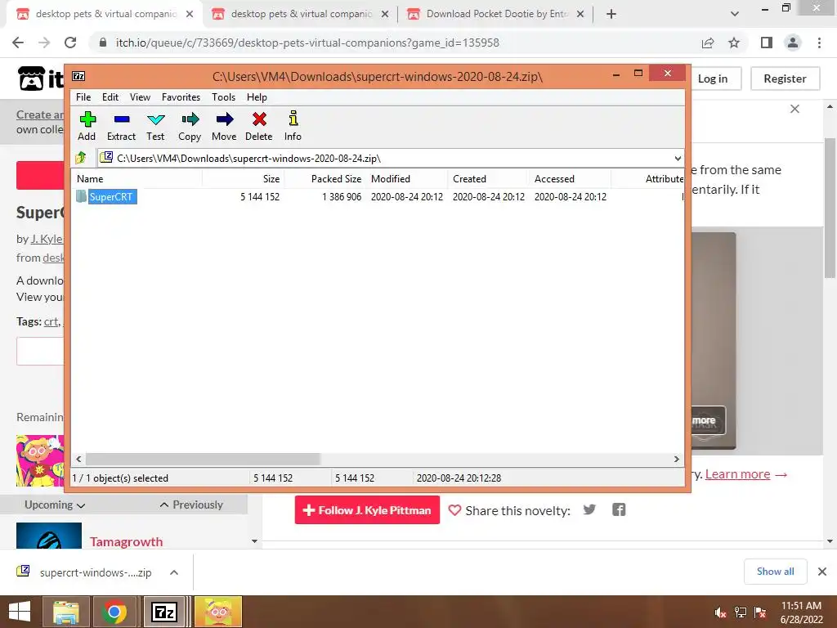Dismiss the itch.io notice with X
837x628 pixels.
coord(794,109)
